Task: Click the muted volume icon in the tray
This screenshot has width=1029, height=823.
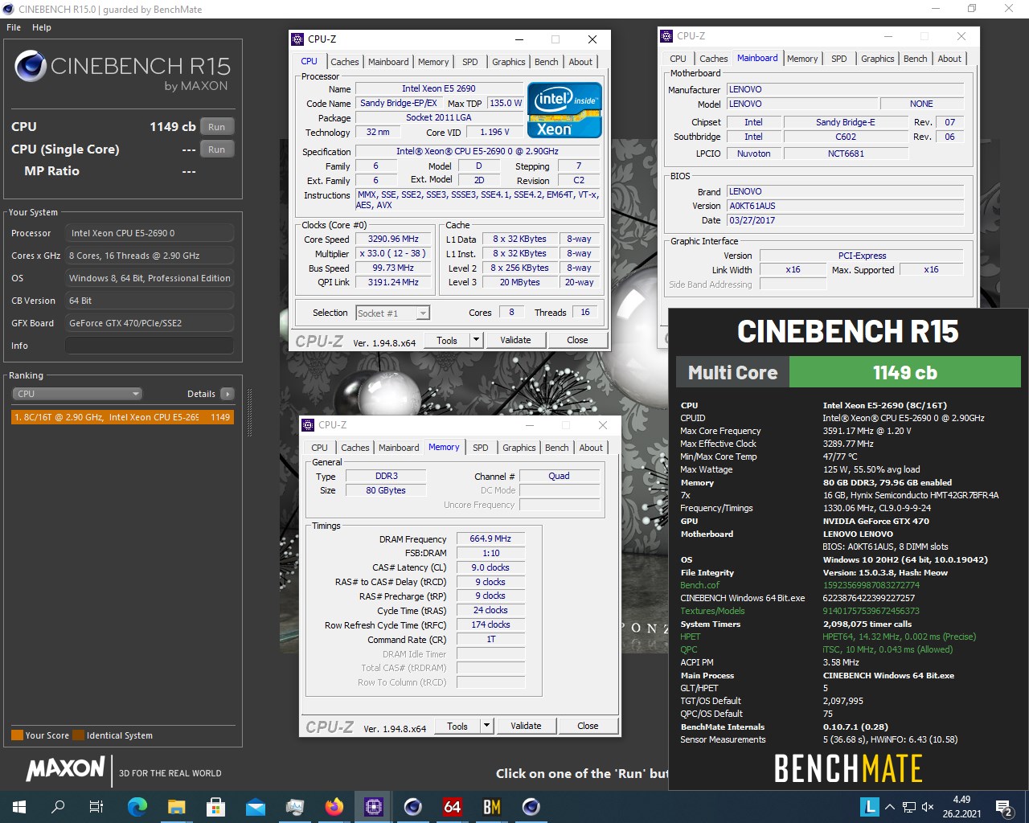Action: pos(928,807)
